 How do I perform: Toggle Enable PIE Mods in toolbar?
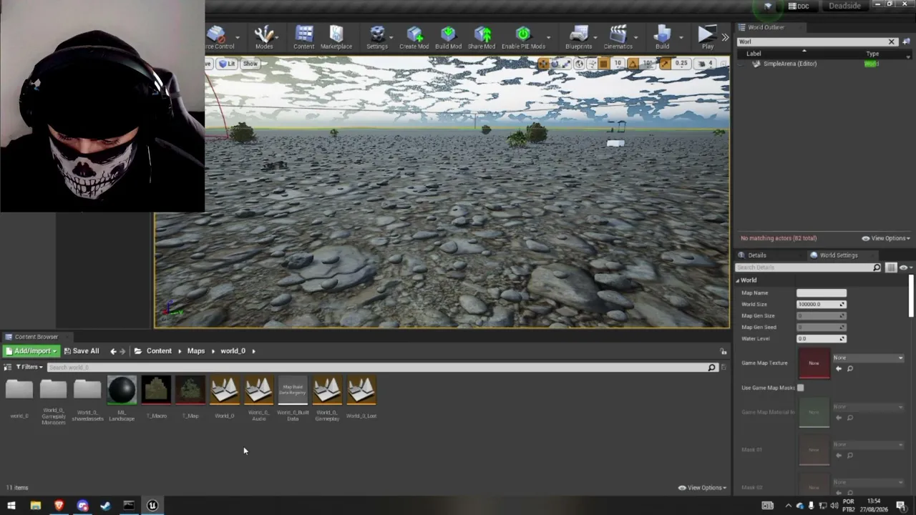(x=523, y=37)
